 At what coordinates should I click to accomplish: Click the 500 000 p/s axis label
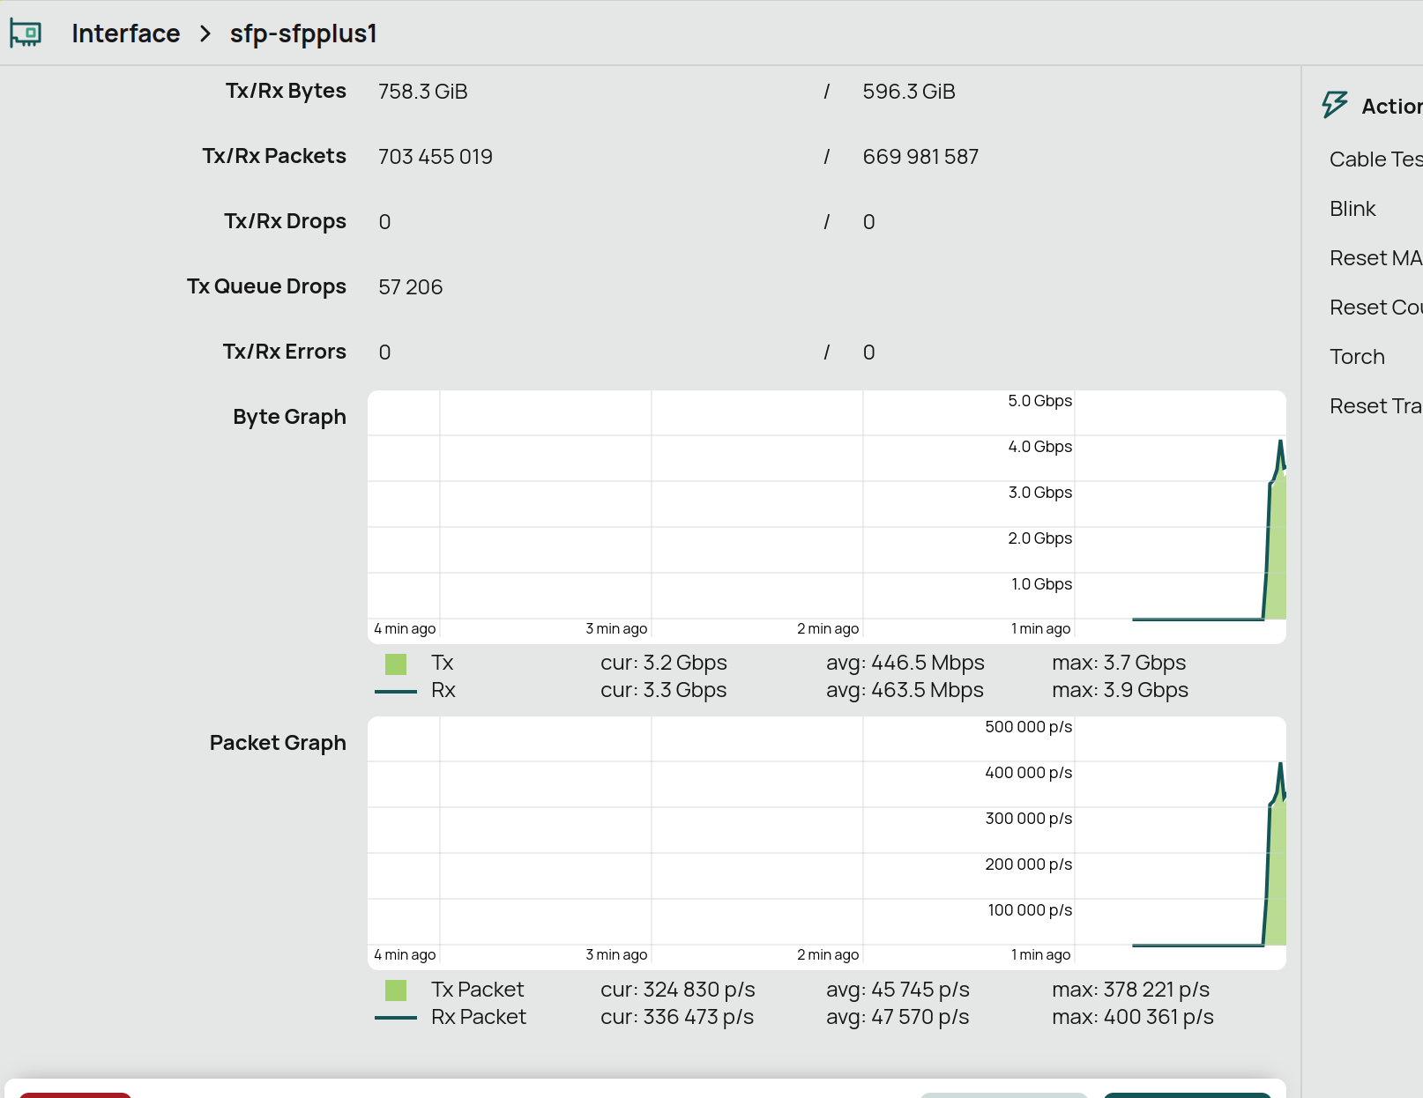(1029, 727)
